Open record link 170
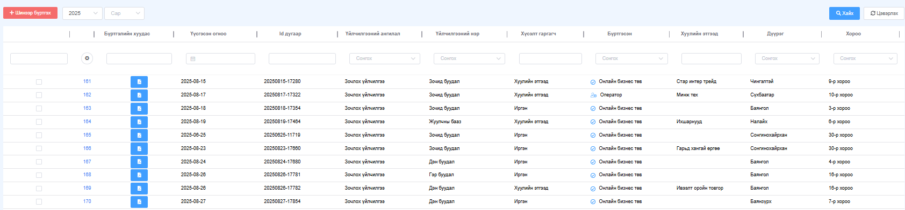Image resolution: width=905 pixels, height=210 pixels. pyautogui.click(x=87, y=201)
